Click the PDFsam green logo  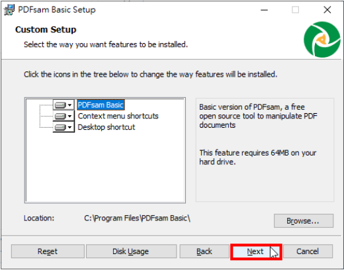[x=322, y=40]
